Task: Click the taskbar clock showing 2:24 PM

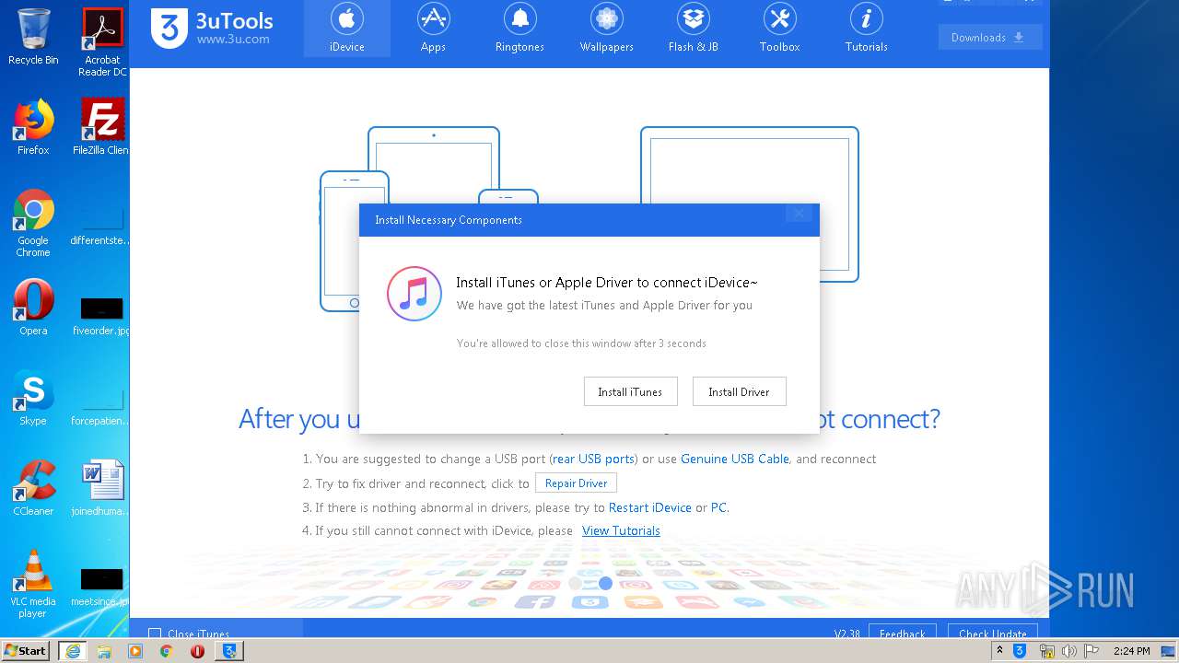Action: (1131, 651)
